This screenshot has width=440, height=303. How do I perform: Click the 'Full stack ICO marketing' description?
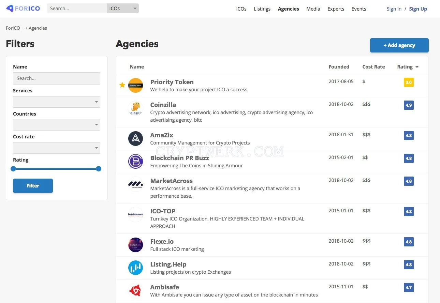point(177,249)
